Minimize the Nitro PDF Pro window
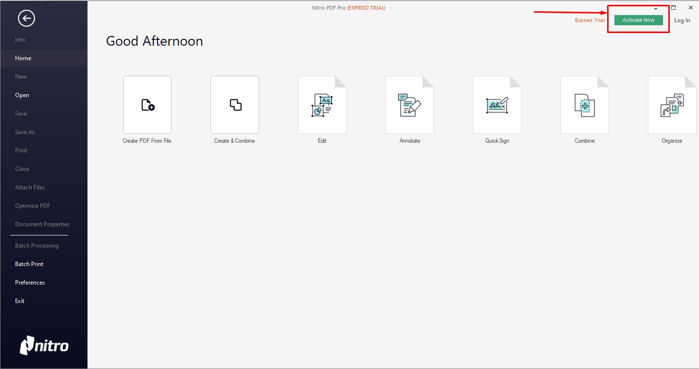Screen dimensions: 699x369 coord(656,8)
